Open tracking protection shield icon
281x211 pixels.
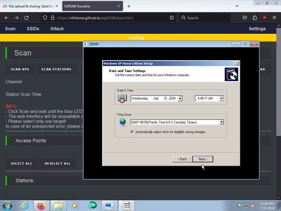[x=45, y=18]
